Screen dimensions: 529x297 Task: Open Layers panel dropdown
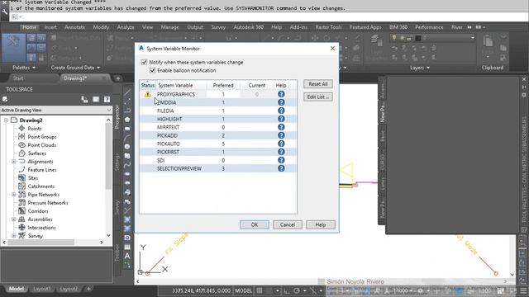[420, 68]
